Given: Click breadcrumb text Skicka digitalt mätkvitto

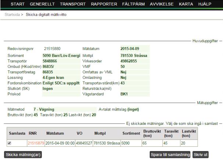Looking at the screenshot, I should coord(46,14).
